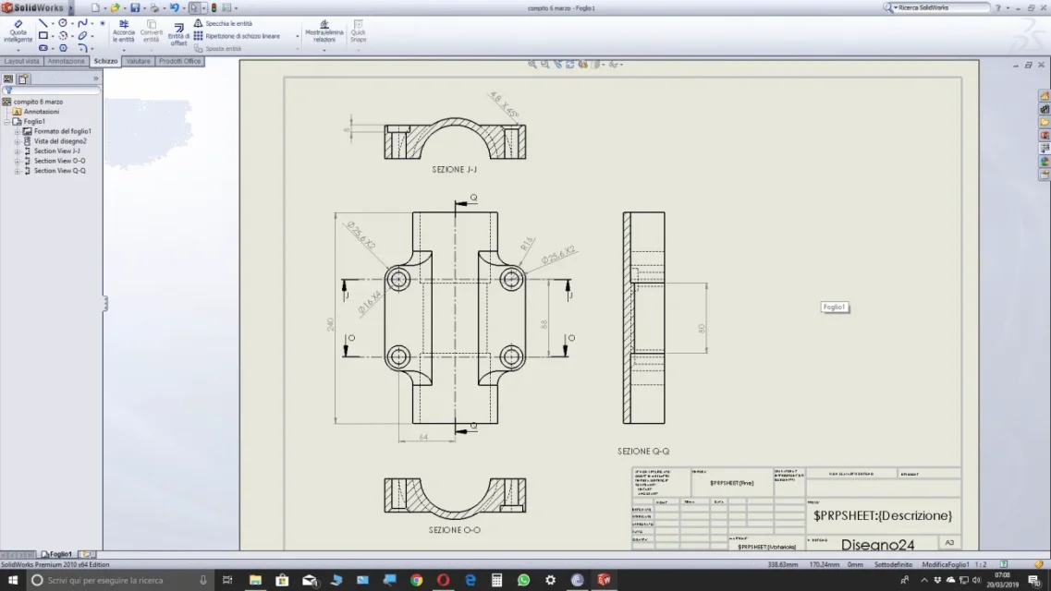Viewport: 1051px width, 591px height.
Task: Click the Zoom to Fit view icon
Action: [x=532, y=65]
